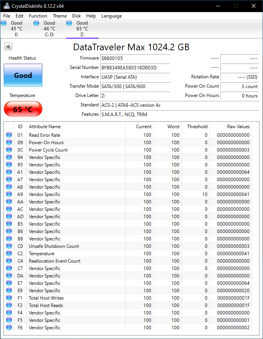Click the status icon for Temperature attribute C2
The width and height of the screenshot is (263, 339).
point(9,253)
